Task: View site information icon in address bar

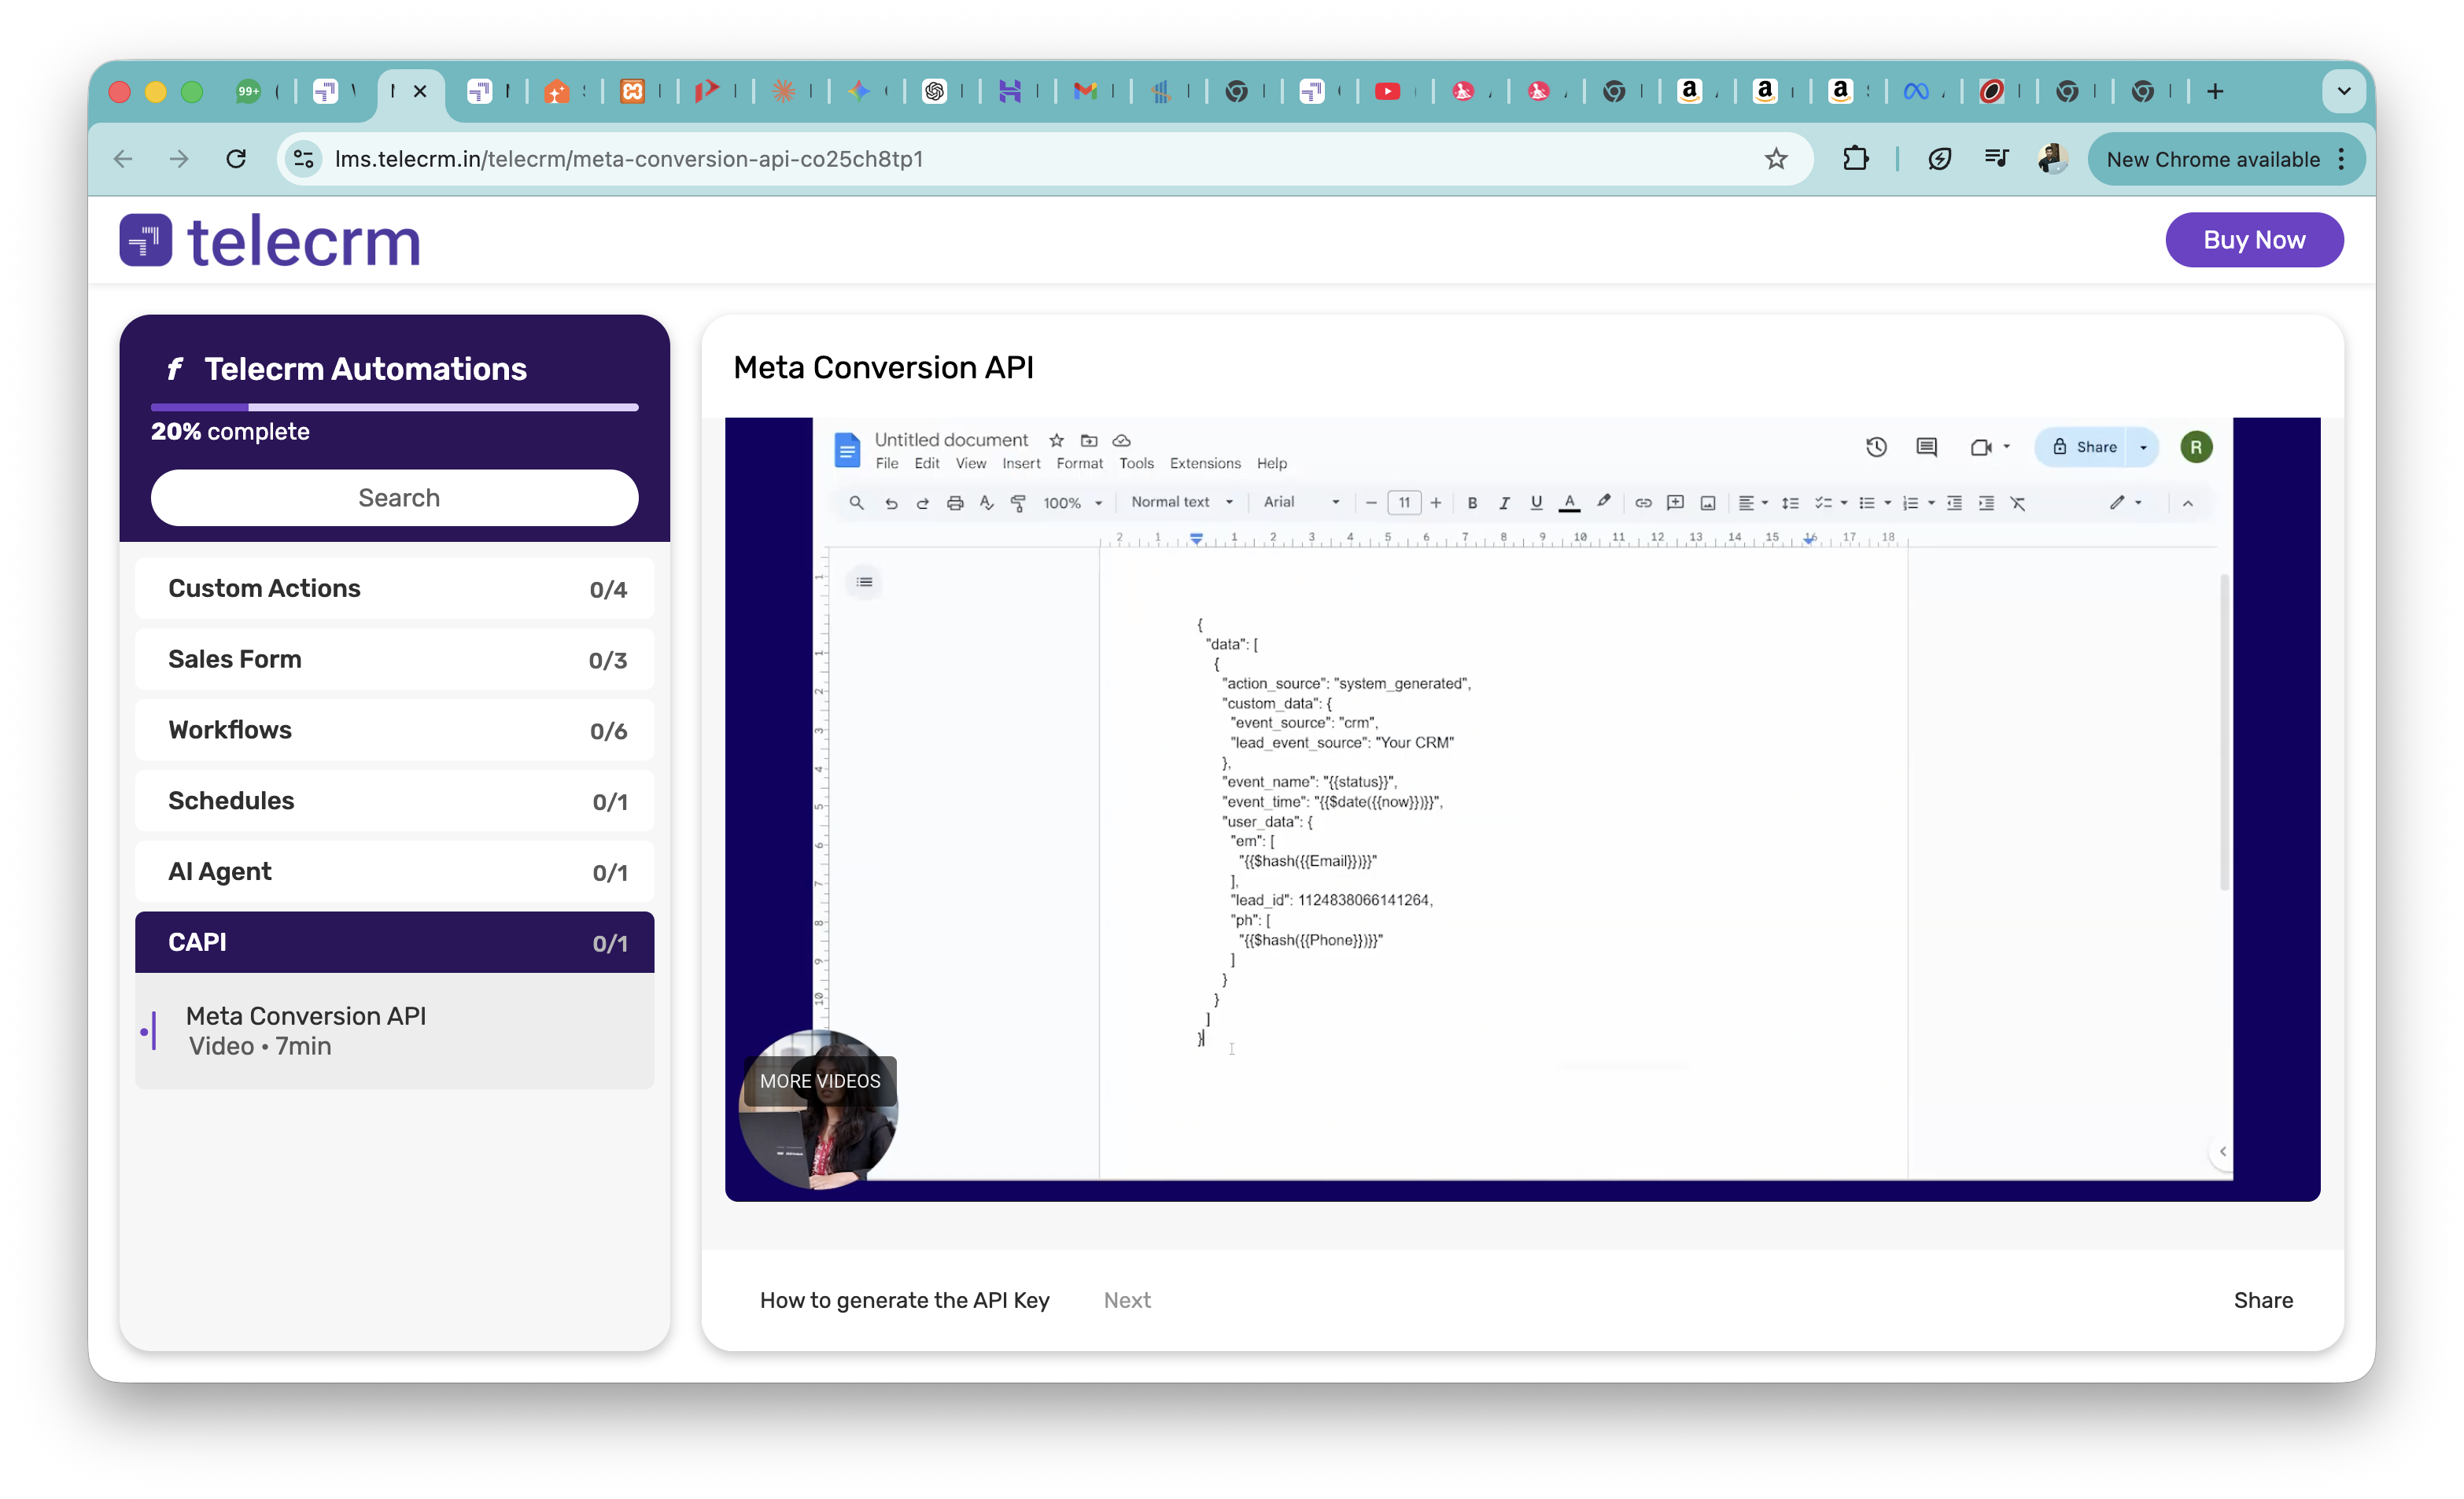Action: coord(304,159)
